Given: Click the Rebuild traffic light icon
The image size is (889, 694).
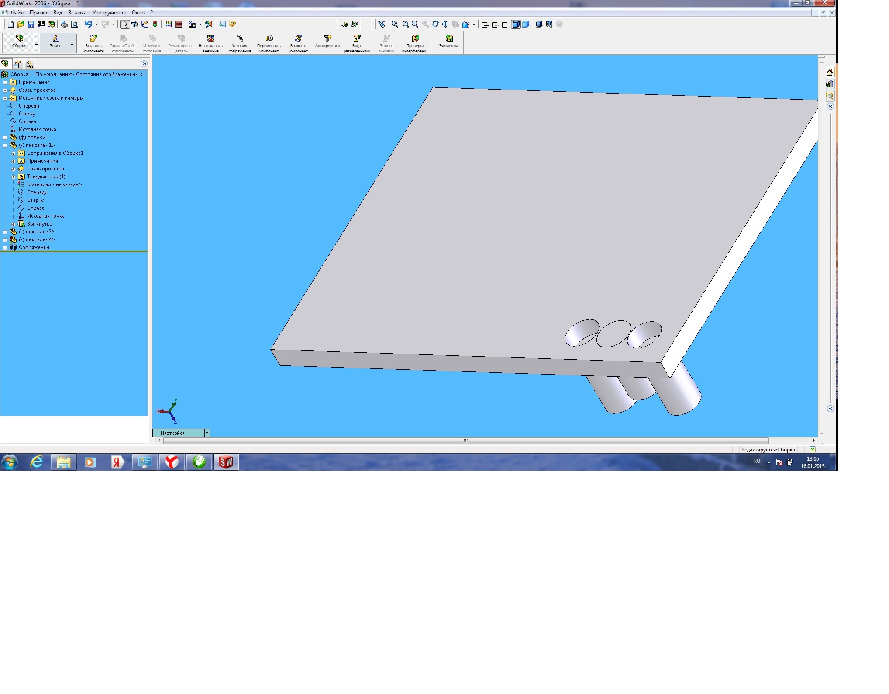Looking at the screenshot, I should click(x=155, y=24).
